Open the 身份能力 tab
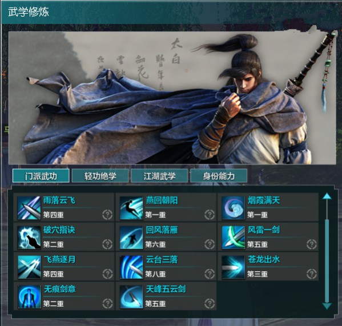The width and height of the screenshot is (342, 326). pos(219,176)
